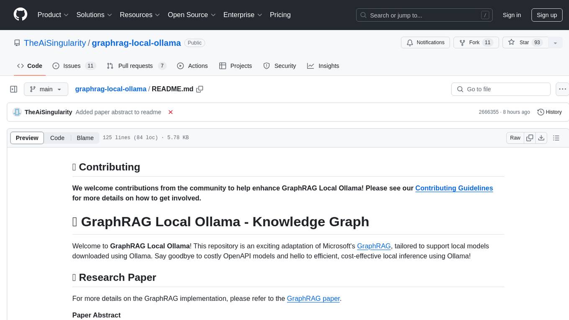The height and width of the screenshot is (320, 569).
Task: Select the Preview view
Action: tap(27, 138)
